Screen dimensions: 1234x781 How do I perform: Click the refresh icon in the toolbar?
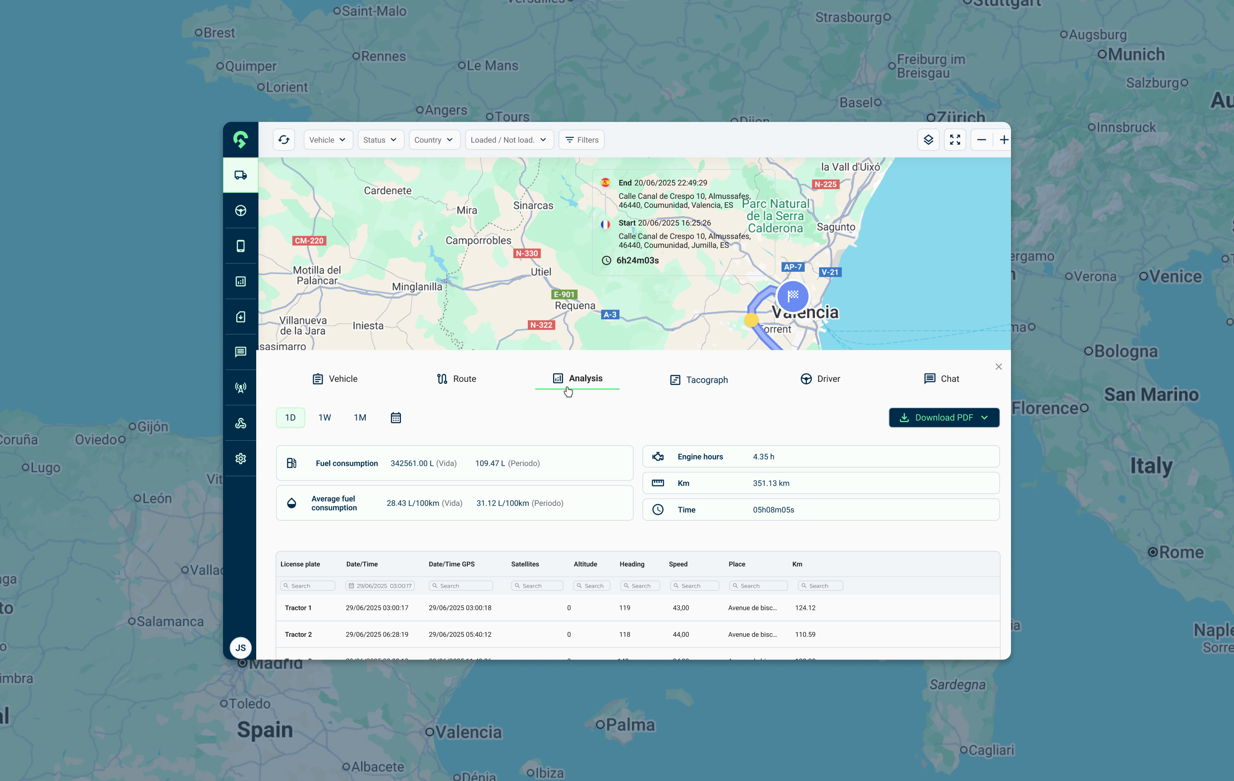pyautogui.click(x=284, y=139)
